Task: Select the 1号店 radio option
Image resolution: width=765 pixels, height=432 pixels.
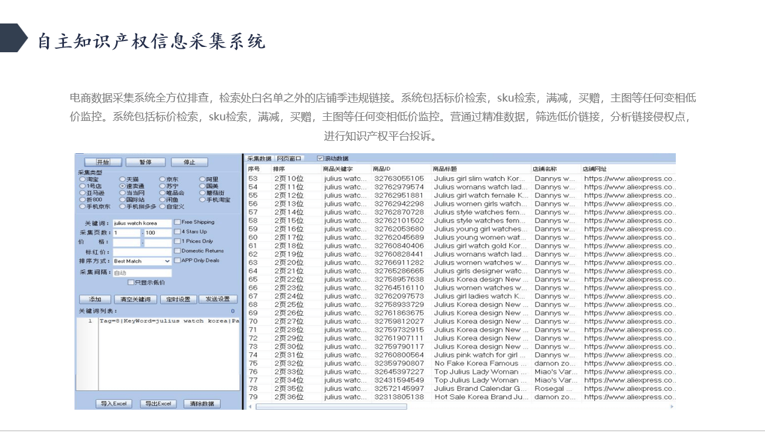Action: (x=82, y=186)
